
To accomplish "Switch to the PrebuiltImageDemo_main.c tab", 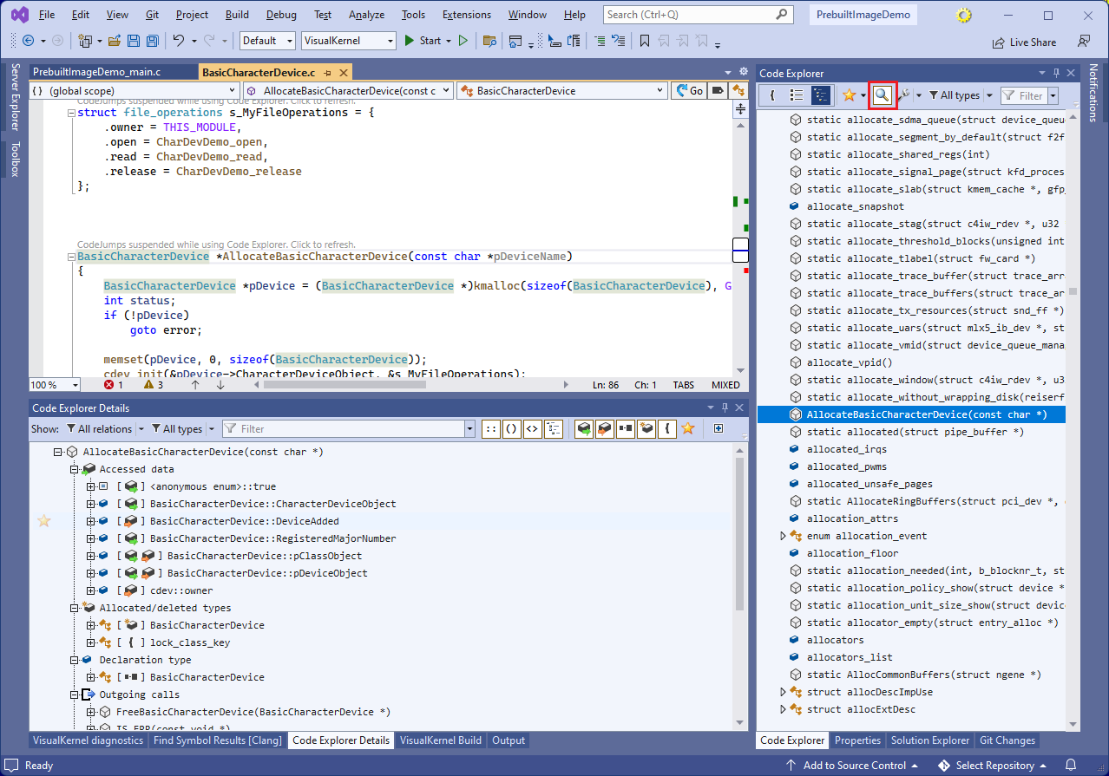I will click(96, 72).
